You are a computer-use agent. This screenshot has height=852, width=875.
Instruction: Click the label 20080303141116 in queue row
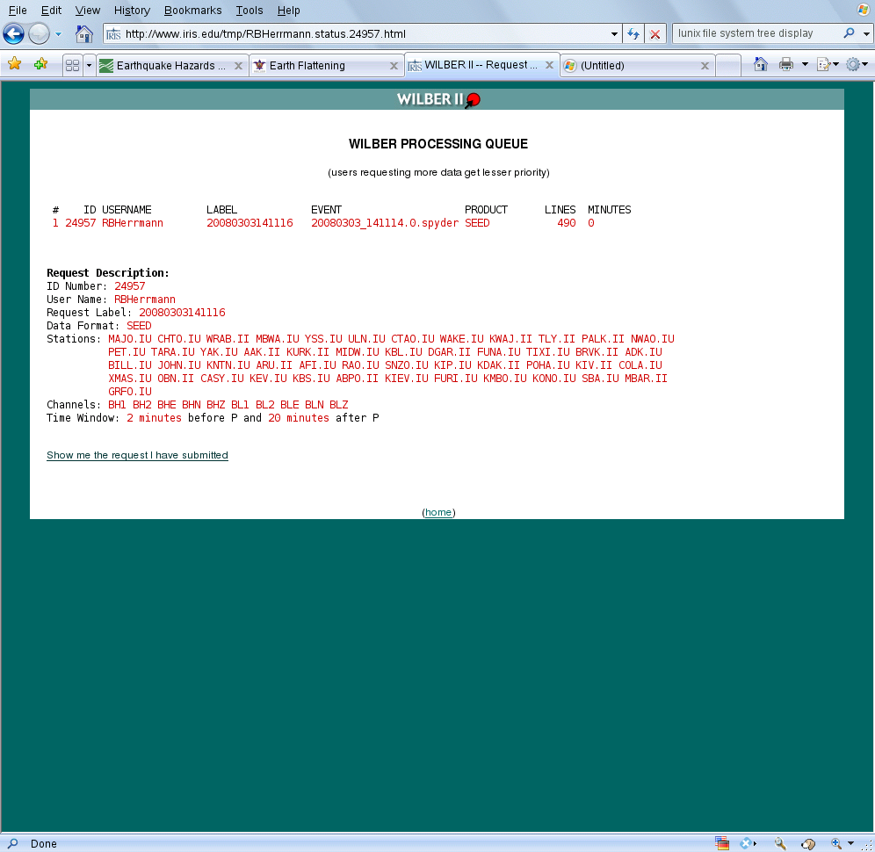point(249,222)
